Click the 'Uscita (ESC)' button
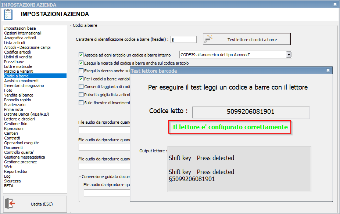The image size is (340, 214). (35, 204)
